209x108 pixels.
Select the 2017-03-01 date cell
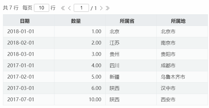(x=29, y=88)
